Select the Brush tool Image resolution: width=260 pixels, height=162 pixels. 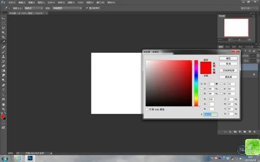3,52
